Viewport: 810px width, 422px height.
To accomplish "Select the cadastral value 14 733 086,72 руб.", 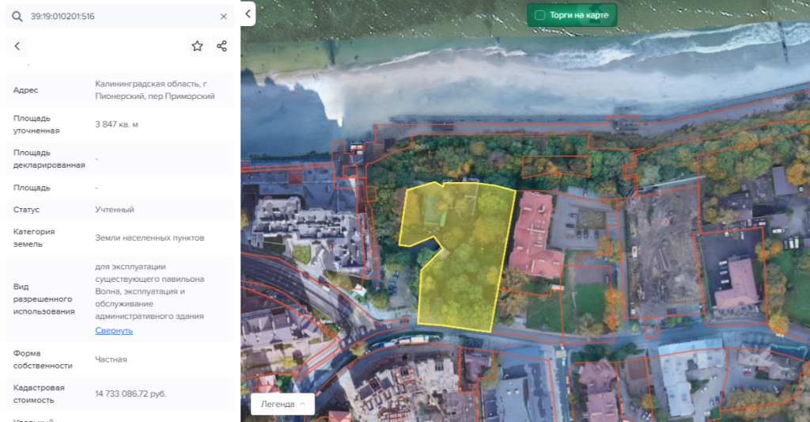I will click(x=131, y=393).
